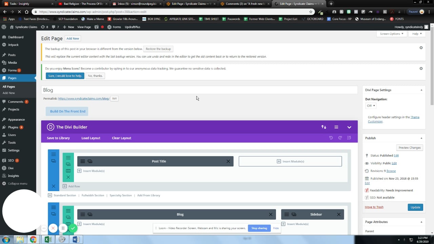Remove the Blog module

click(271, 215)
